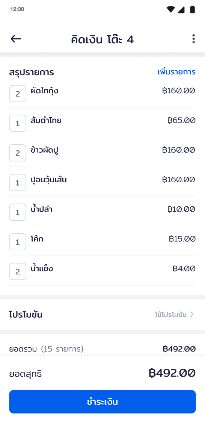This screenshot has width=205, height=427.
Task: Open promotions via the ใช้โปรโมชัน chevron
Action: (192, 315)
